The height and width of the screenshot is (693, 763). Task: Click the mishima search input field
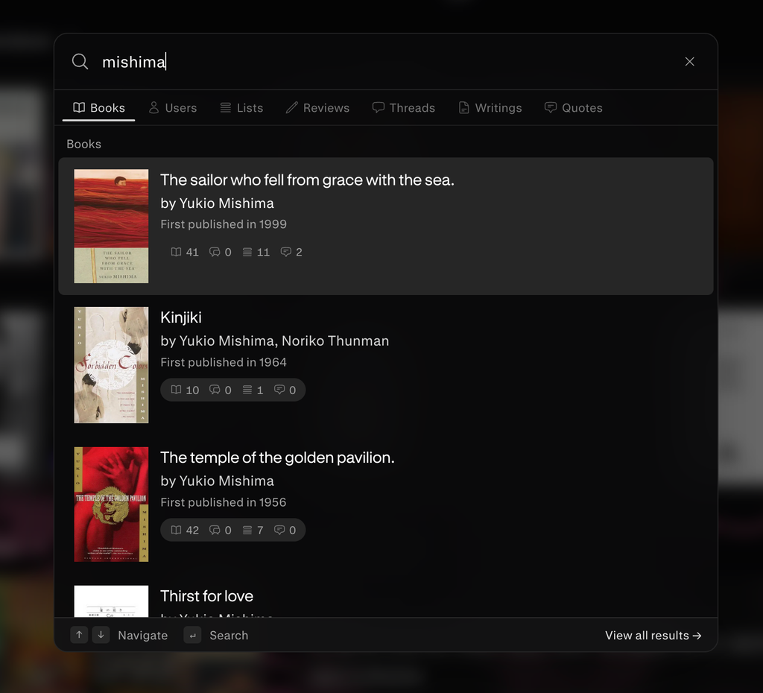coord(384,62)
